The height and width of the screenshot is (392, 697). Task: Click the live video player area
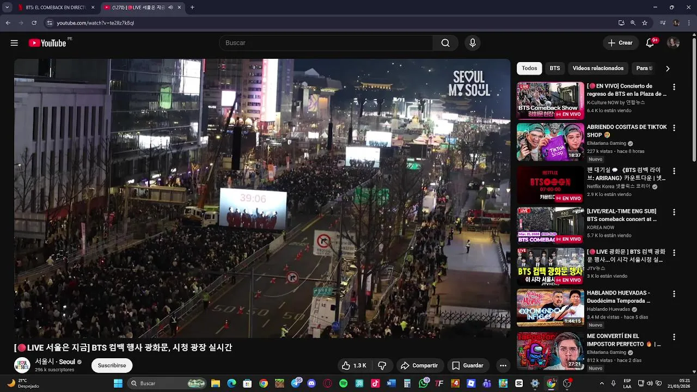[x=262, y=198]
